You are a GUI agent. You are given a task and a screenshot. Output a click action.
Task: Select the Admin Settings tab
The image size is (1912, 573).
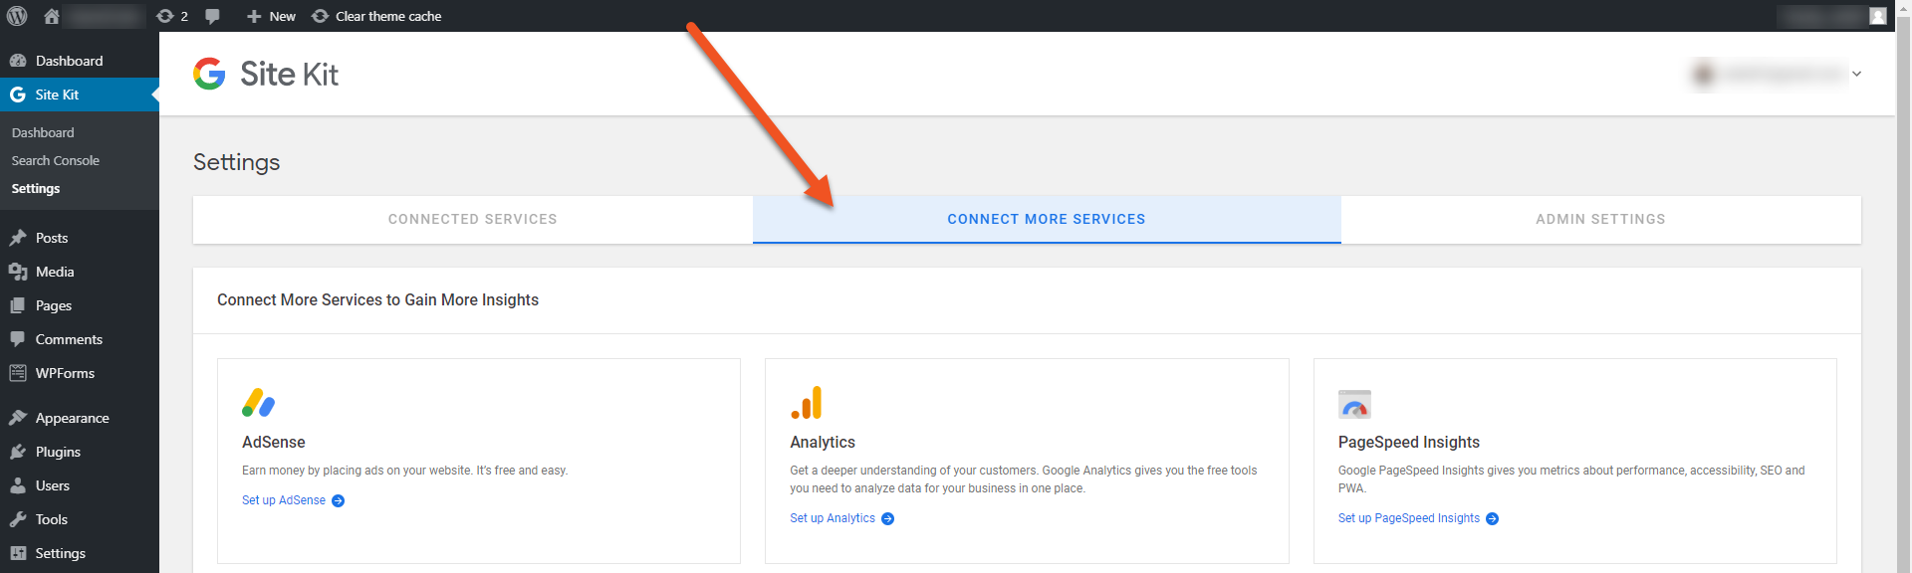[1600, 219]
